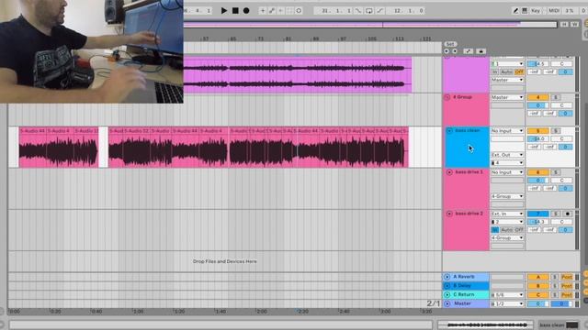Viewport: 588px width, 330px height.
Task: Click the H overview height button
Action: coord(564,25)
